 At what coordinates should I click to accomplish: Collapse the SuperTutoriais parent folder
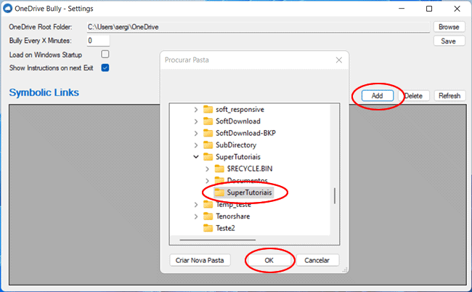(x=195, y=156)
